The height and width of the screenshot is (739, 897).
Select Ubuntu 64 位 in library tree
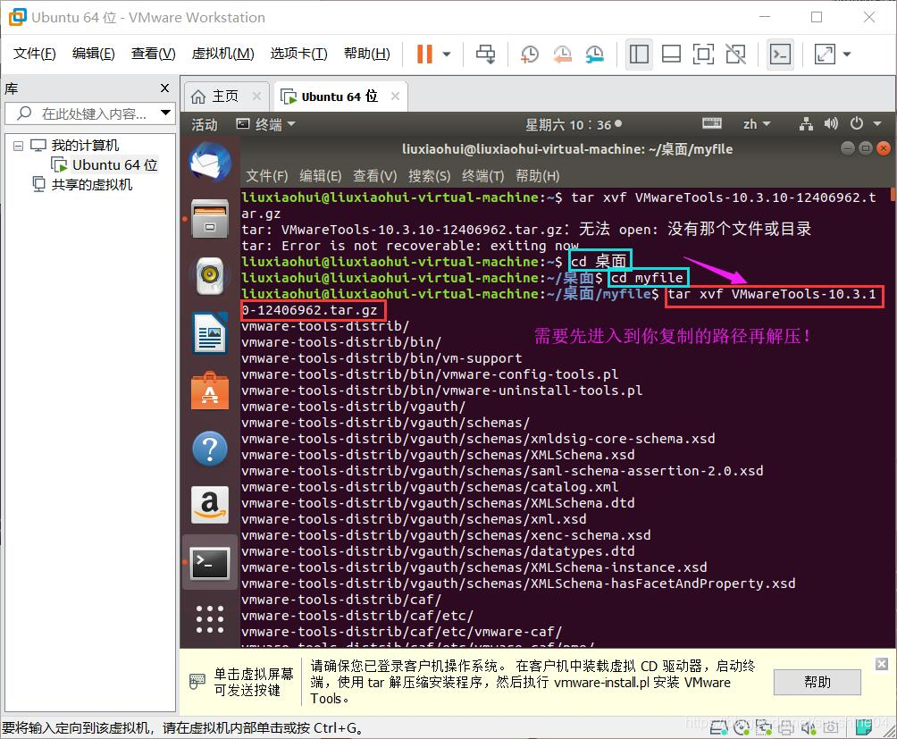105,164
